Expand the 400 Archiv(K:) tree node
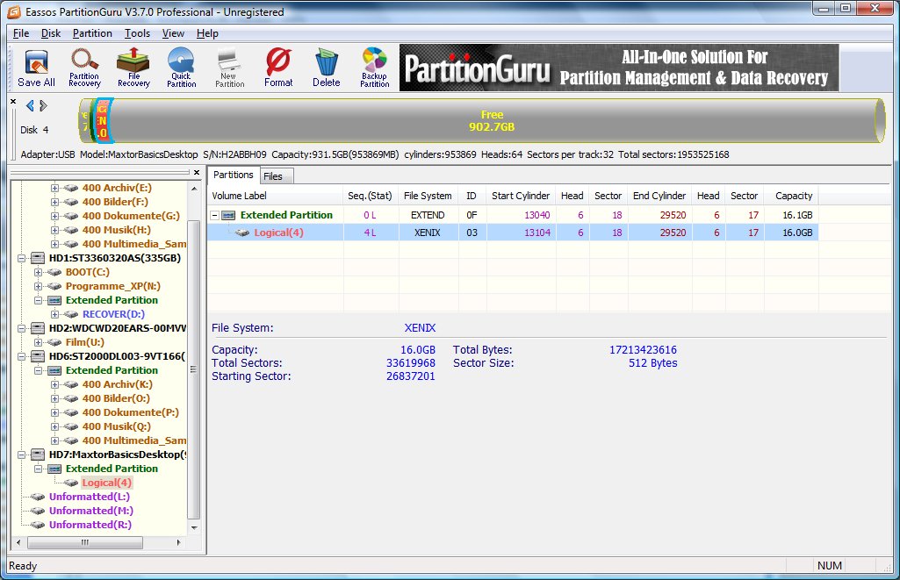900x580 pixels. click(54, 384)
